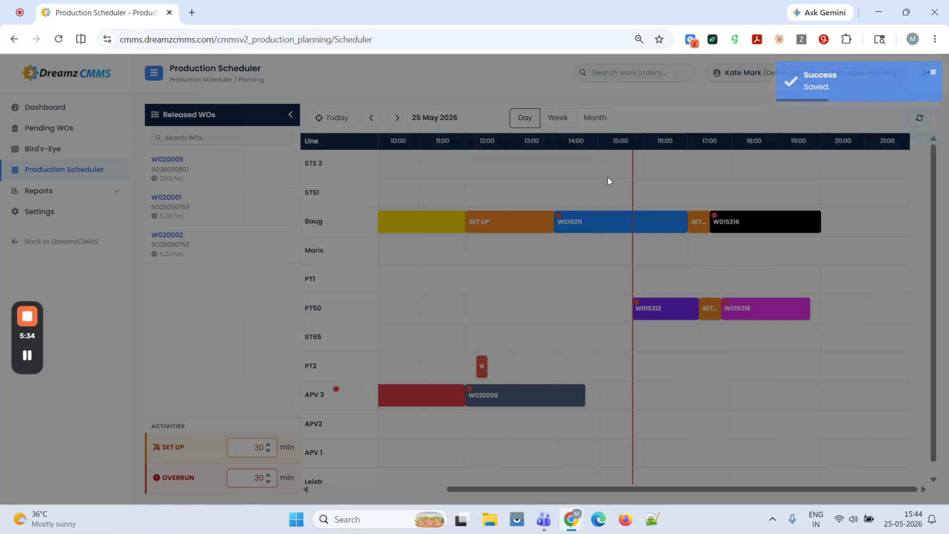949x534 pixels.
Task: Collapse the Released WOs panel
Action: click(291, 115)
